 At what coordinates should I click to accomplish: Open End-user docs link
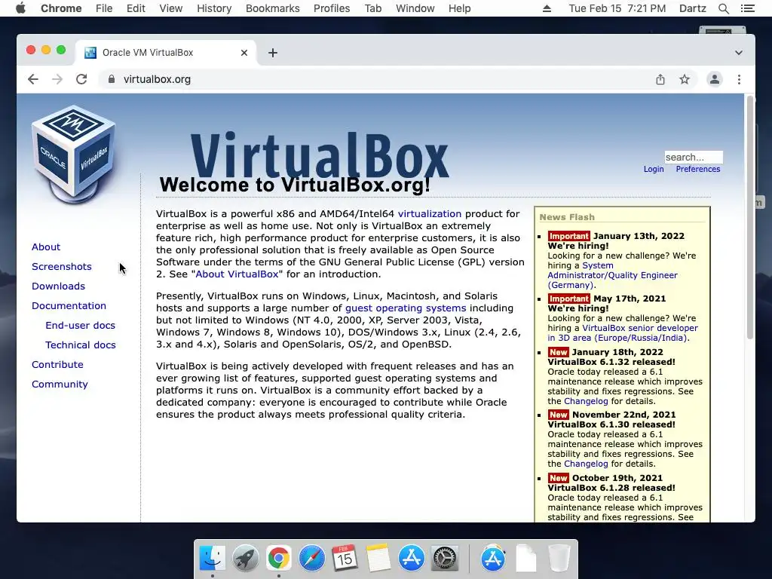(x=80, y=326)
